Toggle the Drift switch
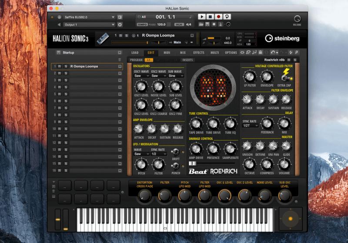Image resolution: width=348 pixels, height=243 pixels. [175, 152]
